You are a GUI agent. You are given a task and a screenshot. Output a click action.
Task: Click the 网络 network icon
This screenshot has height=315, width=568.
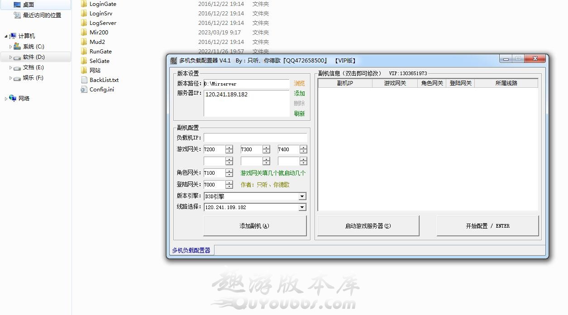tap(13, 98)
